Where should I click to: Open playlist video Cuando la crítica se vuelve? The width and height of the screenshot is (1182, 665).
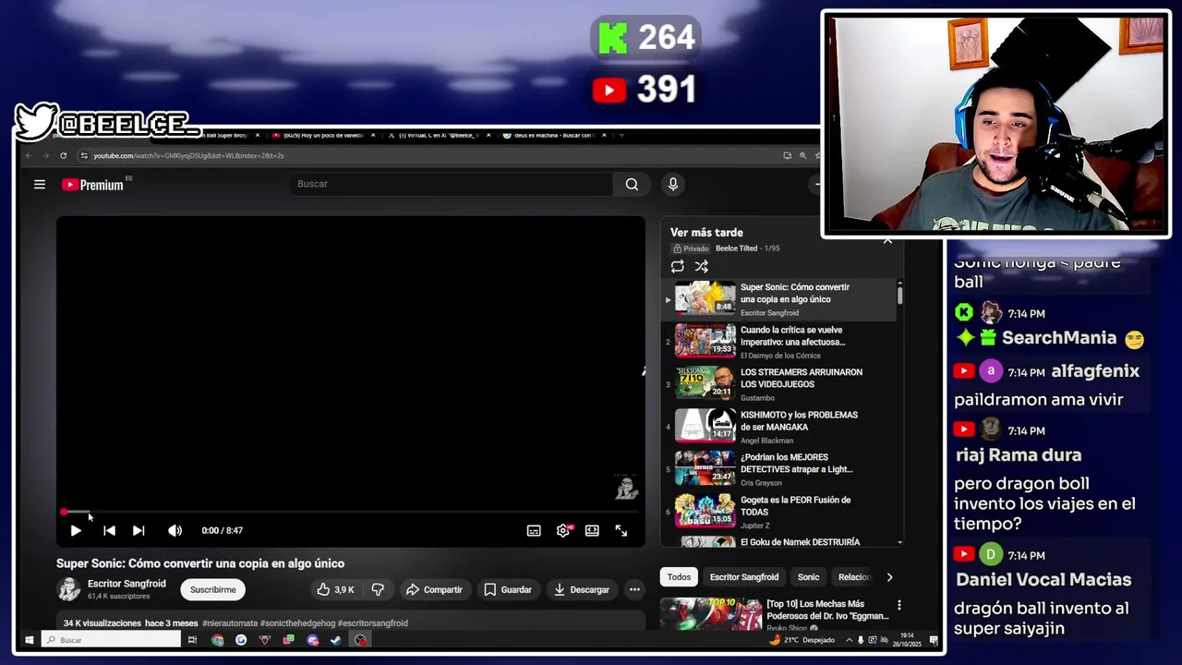click(x=780, y=342)
